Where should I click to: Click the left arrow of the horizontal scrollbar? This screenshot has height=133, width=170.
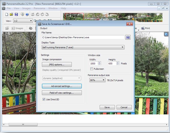pos(4,125)
